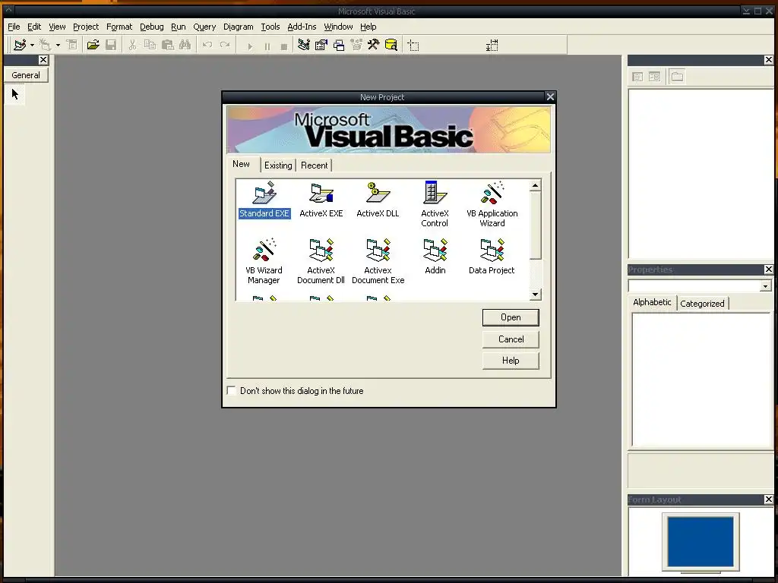
Task: Open the Add-Ins menu
Action: pos(302,27)
